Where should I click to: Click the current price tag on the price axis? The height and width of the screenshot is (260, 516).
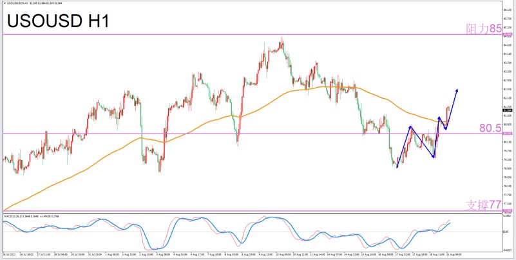coord(506,111)
